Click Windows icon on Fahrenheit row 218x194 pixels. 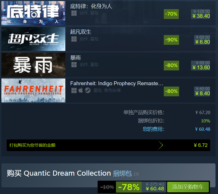coord(74,90)
